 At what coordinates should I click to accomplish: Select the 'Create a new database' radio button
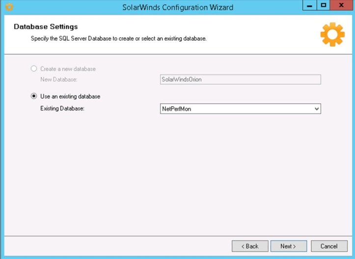tap(34, 69)
